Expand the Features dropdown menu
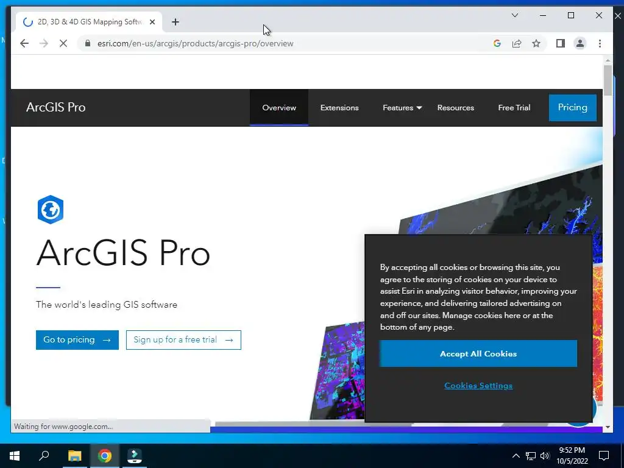Viewport: 624px width, 468px height. point(402,107)
